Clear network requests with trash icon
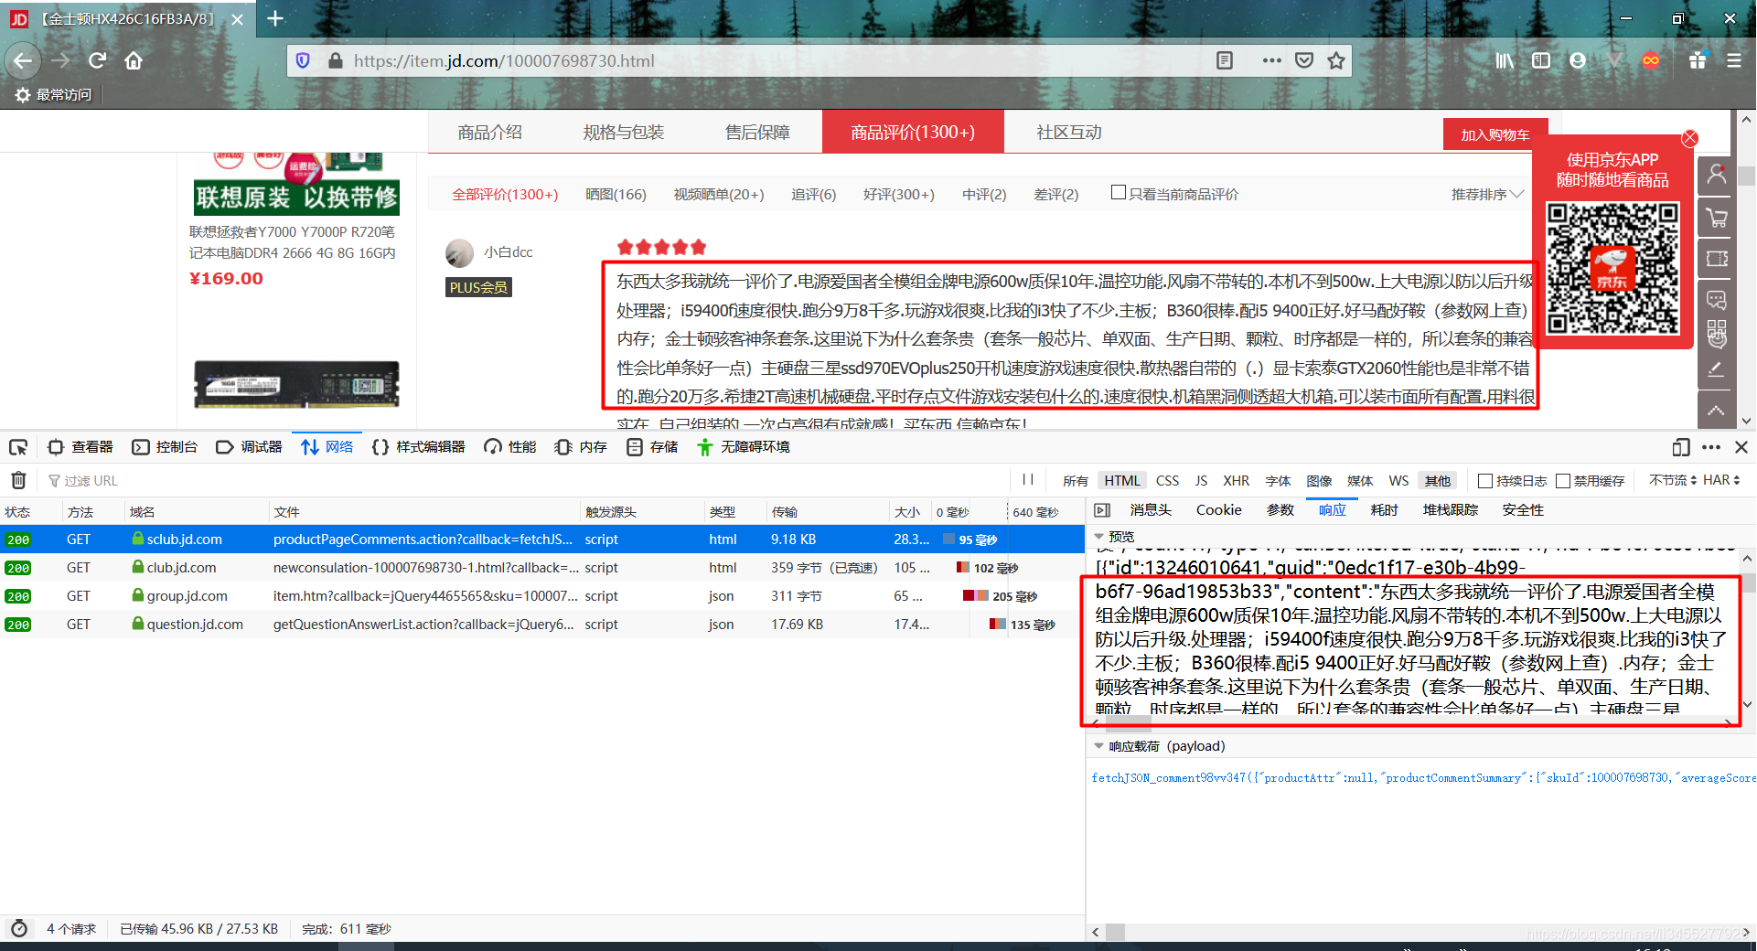The image size is (1757, 951). click(18, 480)
